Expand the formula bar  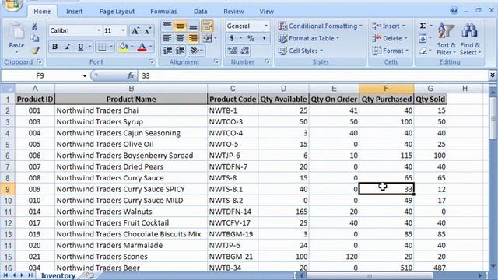click(x=493, y=75)
